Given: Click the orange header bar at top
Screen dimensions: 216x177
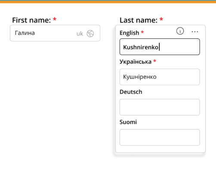Looking at the screenshot, I should (108, 2).
